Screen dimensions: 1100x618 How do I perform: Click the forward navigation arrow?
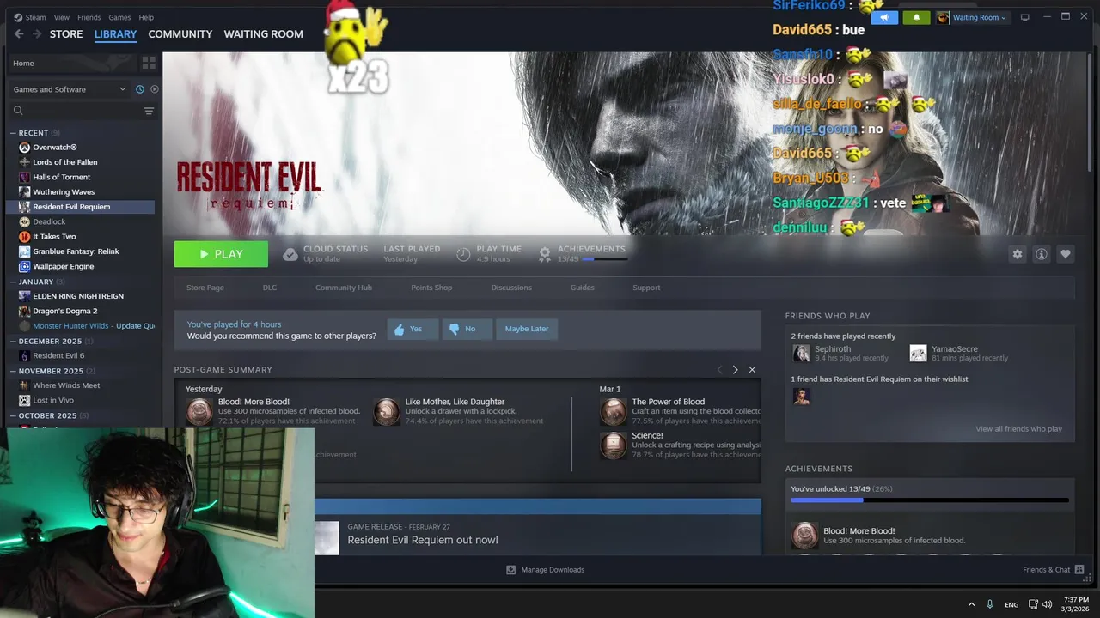point(36,33)
